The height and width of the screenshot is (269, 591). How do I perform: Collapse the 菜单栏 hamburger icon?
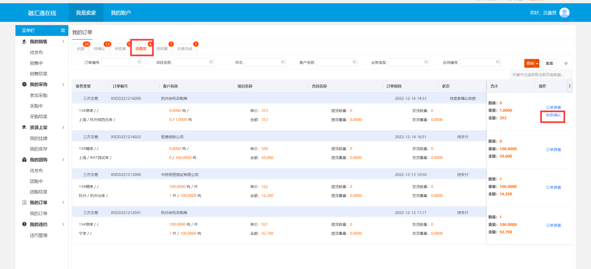tap(63, 30)
